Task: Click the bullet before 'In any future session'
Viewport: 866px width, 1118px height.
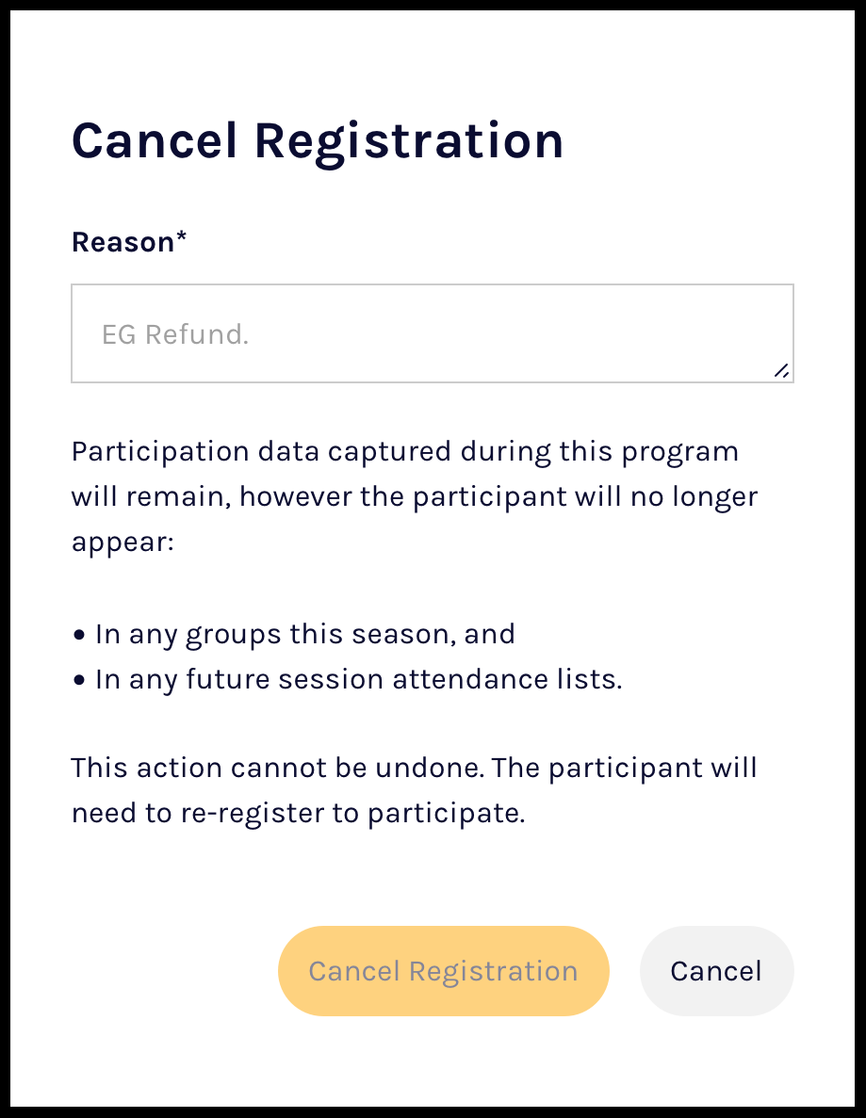Action: (x=79, y=681)
